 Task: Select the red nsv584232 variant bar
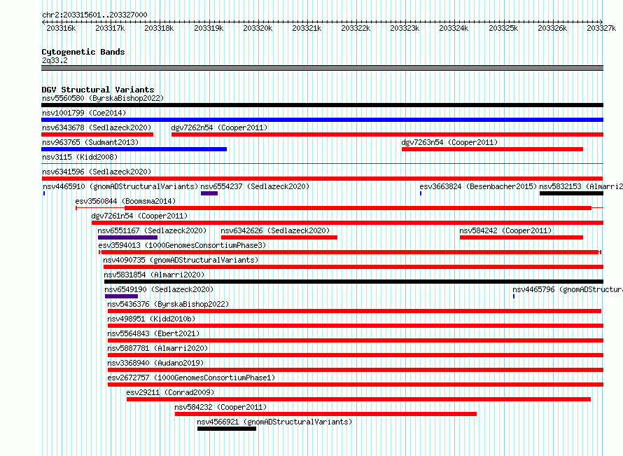[325, 414]
